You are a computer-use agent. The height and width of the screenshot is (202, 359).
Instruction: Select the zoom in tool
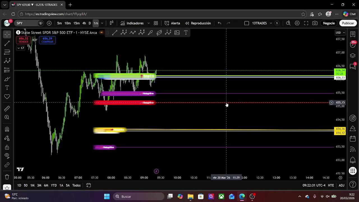[x=7, y=118]
